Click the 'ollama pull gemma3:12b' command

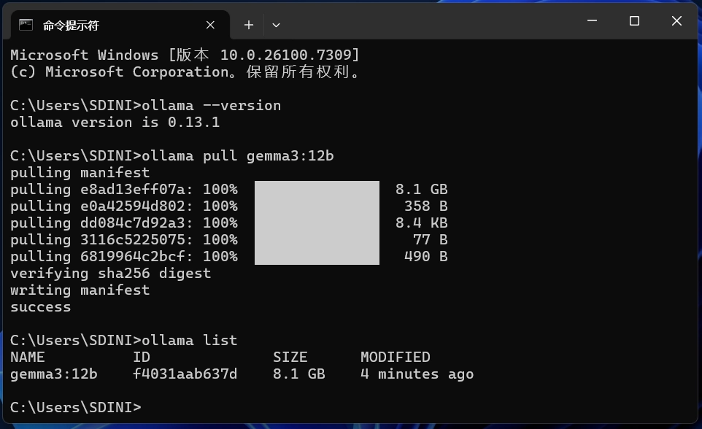click(238, 156)
